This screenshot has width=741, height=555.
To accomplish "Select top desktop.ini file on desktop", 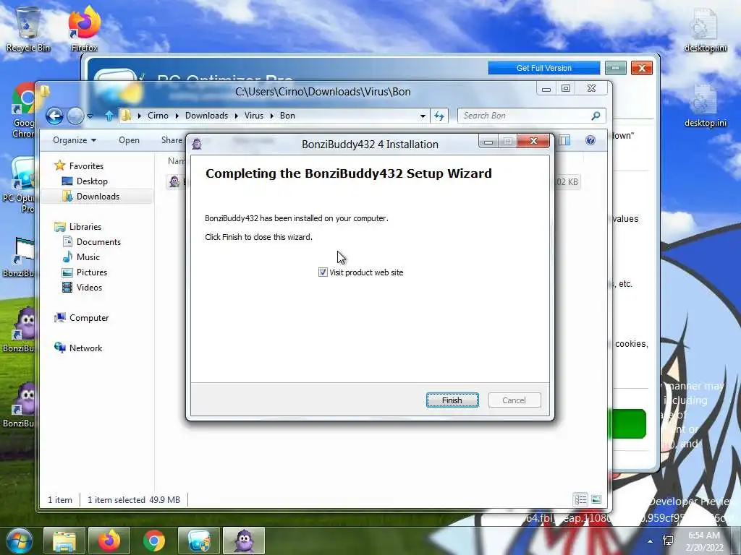I will click(706, 31).
